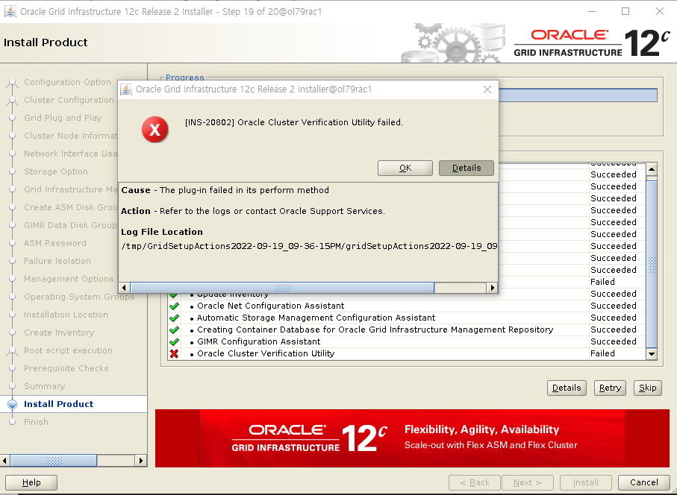Click Failed status of Cluster Verification Utility
Viewport: 677px width, 495px height.
coord(602,353)
